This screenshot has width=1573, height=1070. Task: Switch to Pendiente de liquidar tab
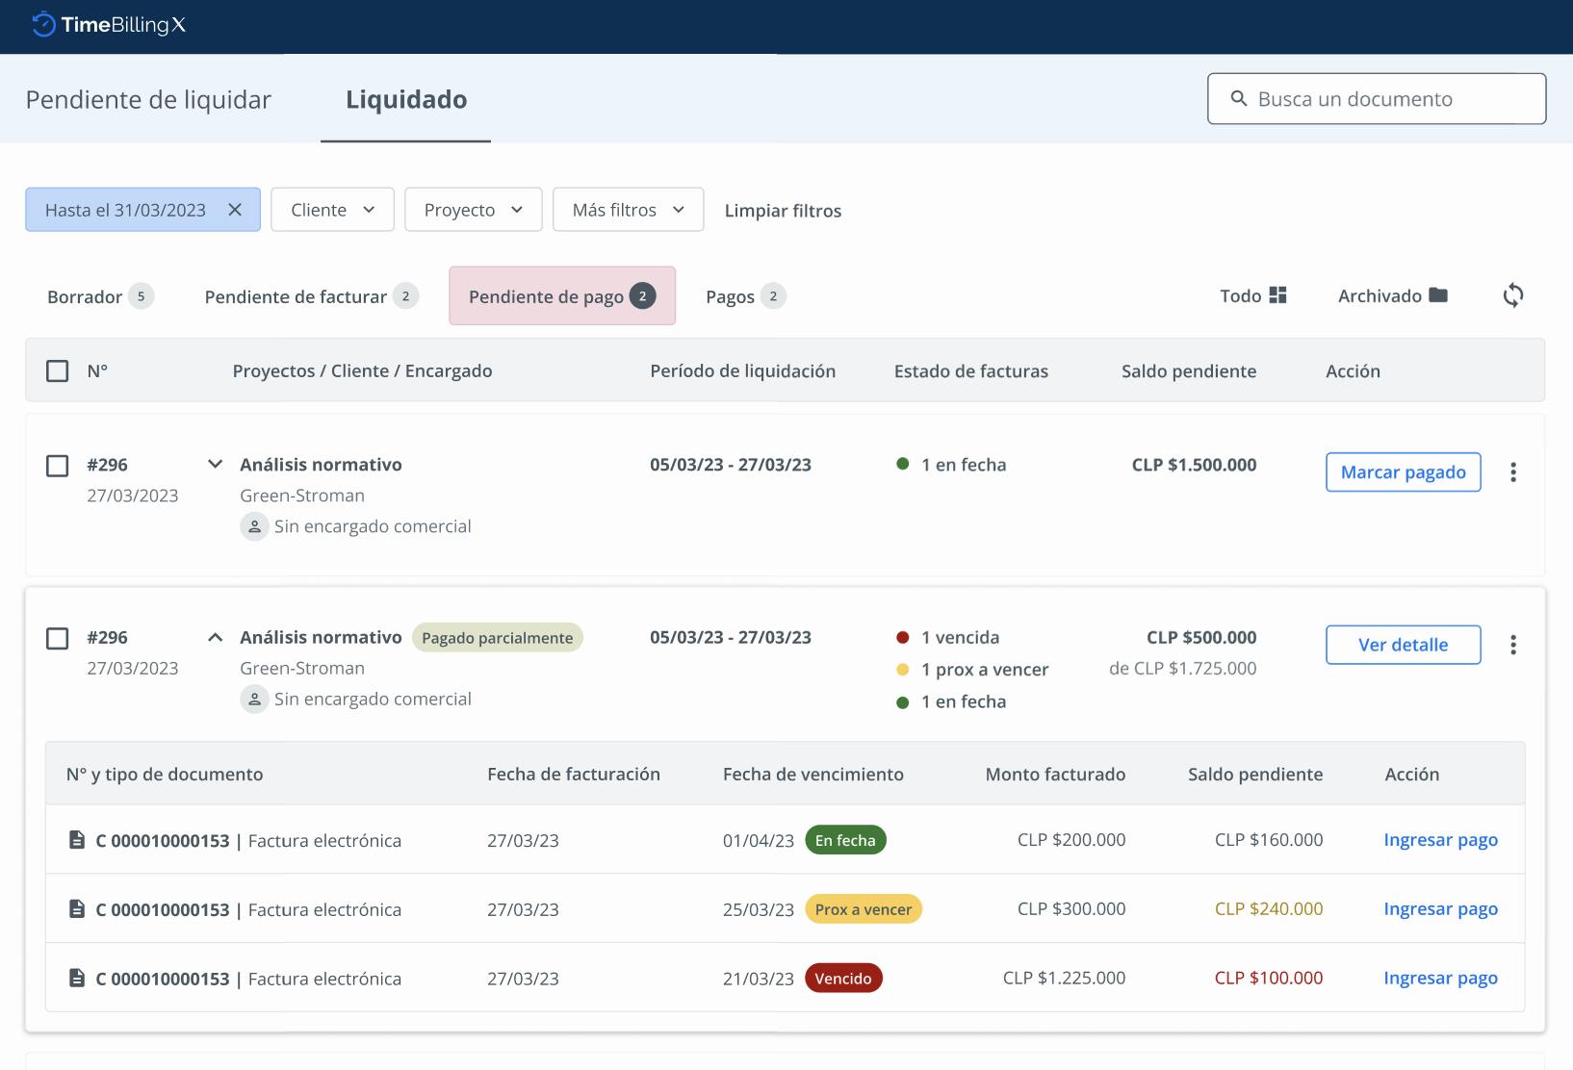[x=148, y=99]
